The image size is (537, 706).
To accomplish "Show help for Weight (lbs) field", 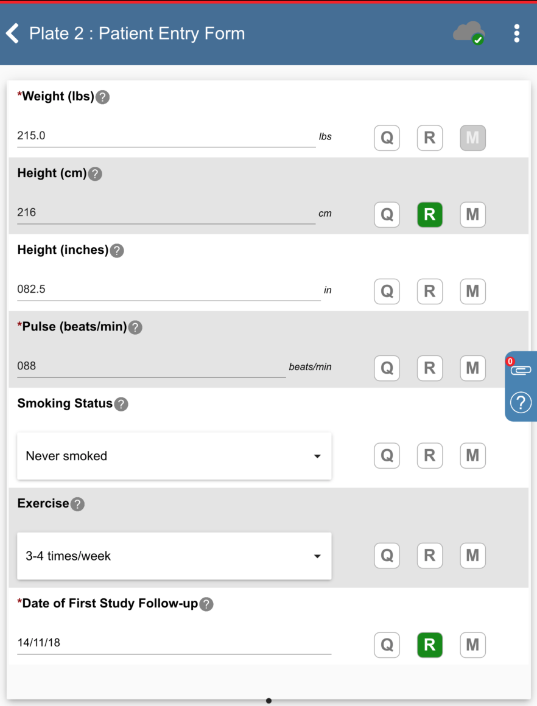I will (x=103, y=97).
